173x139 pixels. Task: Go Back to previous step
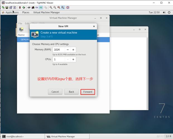pyautogui.click(x=71, y=92)
